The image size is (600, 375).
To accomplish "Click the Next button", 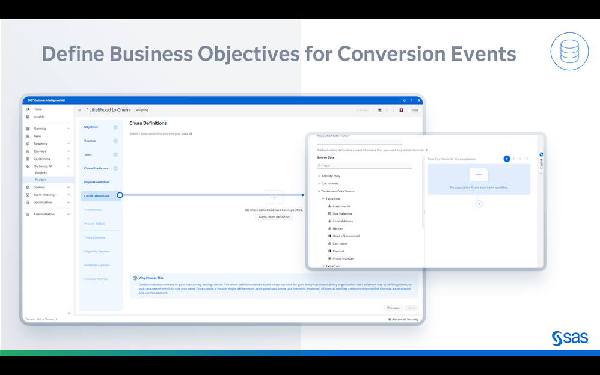I will click(x=411, y=308).
